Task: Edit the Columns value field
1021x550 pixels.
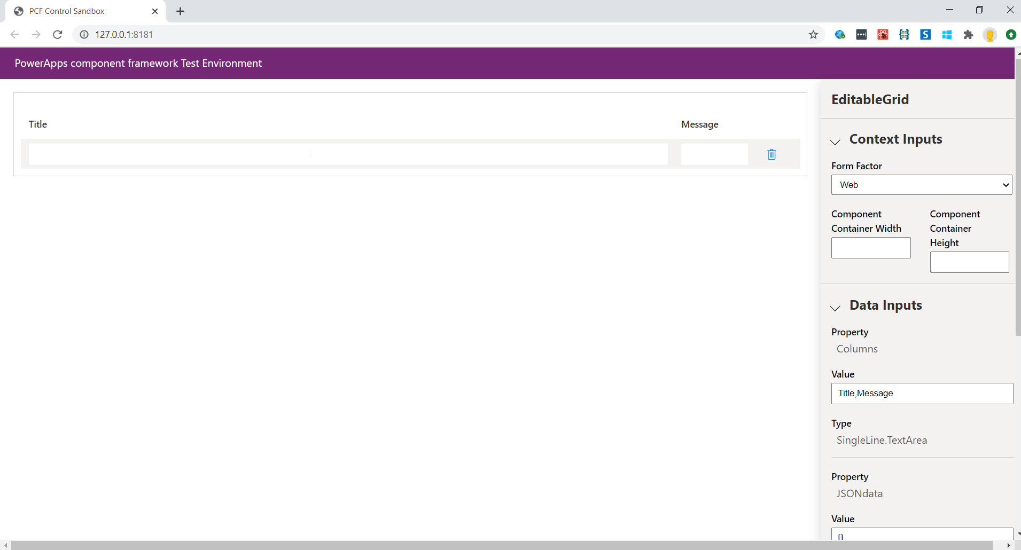Action: pyautogui.click(x=922, y=394)
